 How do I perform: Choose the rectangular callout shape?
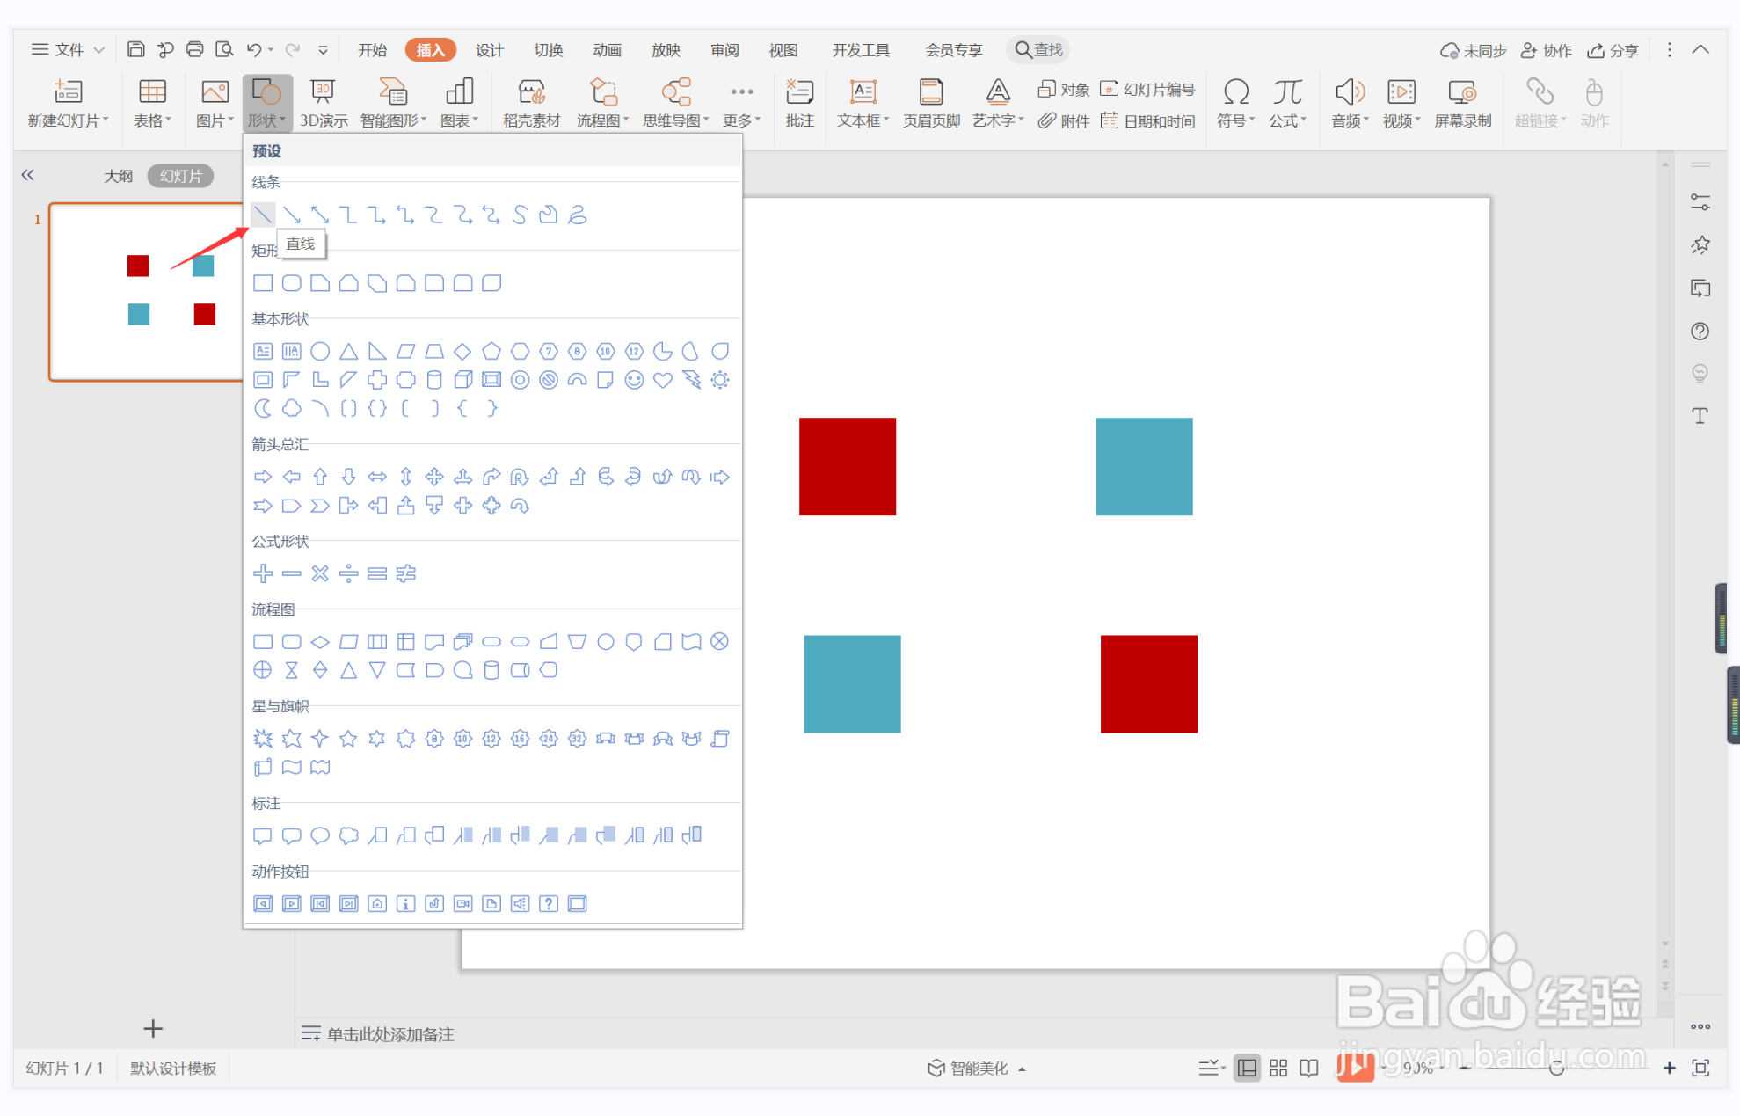tap(263, 835)
